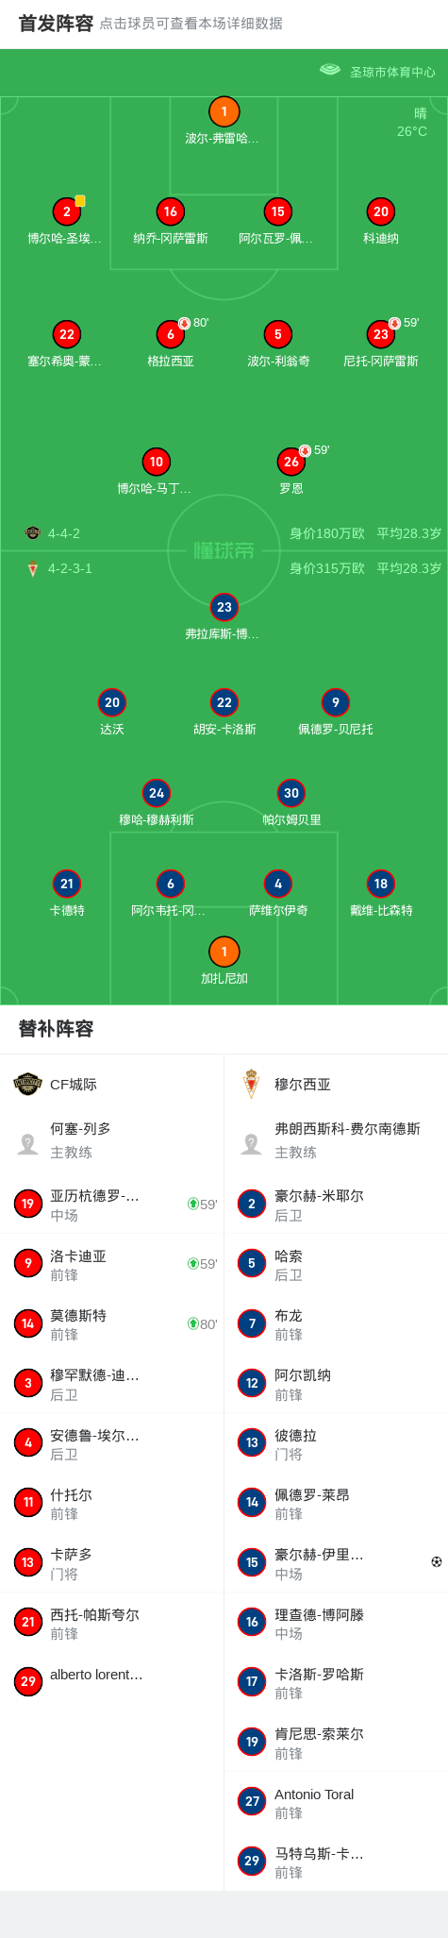Open coach 何塞-列多 profile
448x1938 pixels.
point(112,1139)
